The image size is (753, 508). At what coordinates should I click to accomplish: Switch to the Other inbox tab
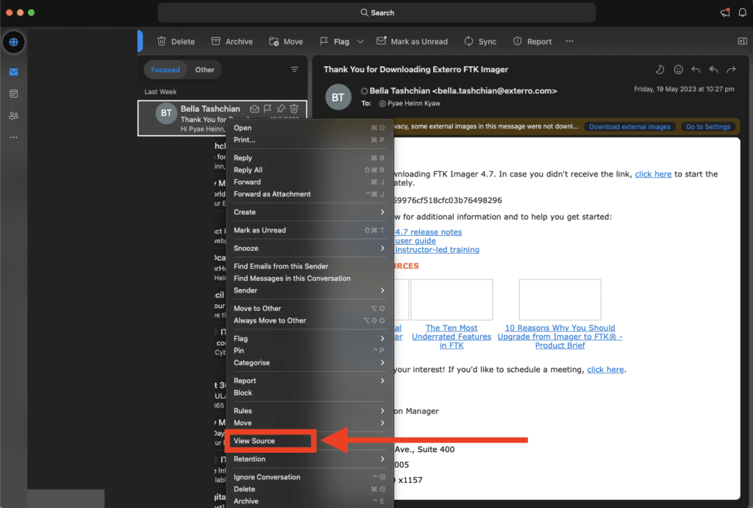click(204, 70)
